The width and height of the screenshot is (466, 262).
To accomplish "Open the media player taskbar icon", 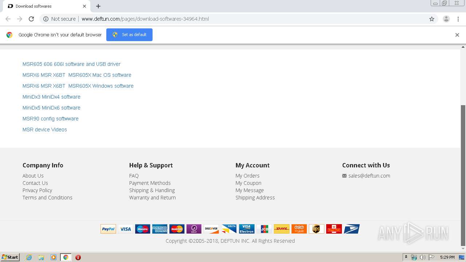I will (54, 257).
